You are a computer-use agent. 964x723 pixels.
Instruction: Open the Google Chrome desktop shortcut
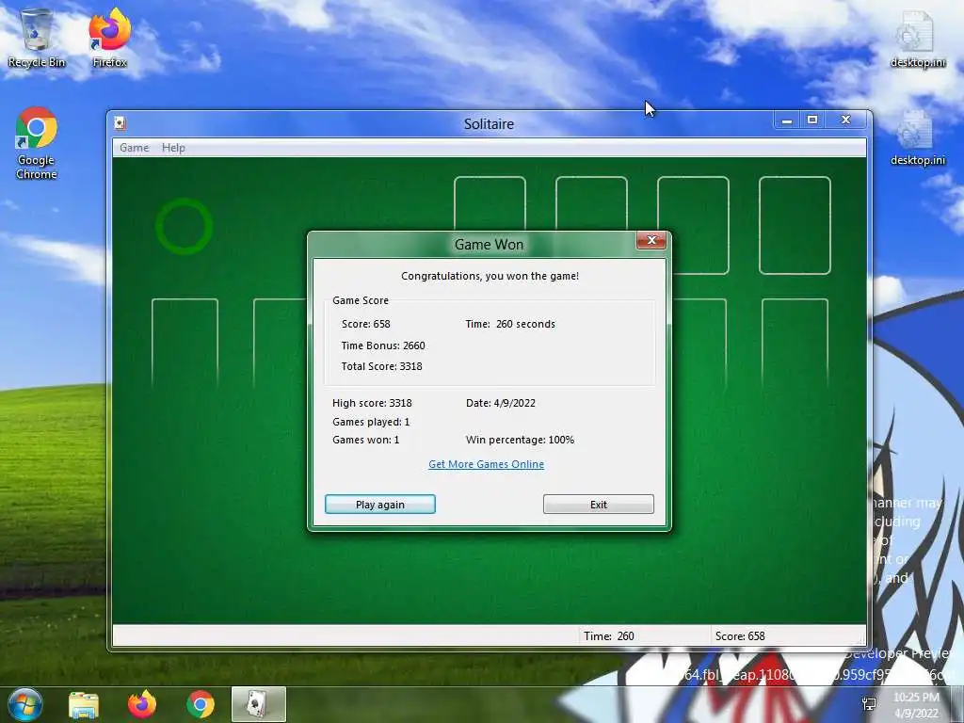pos(37,143)
